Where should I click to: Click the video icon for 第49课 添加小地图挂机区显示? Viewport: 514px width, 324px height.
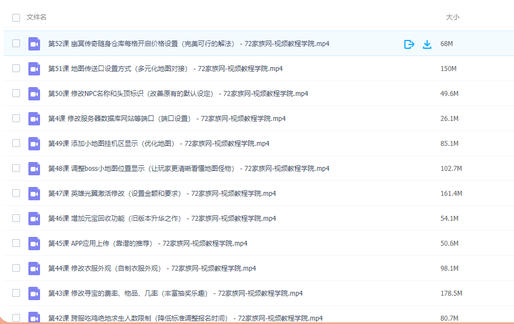(34, 144)
